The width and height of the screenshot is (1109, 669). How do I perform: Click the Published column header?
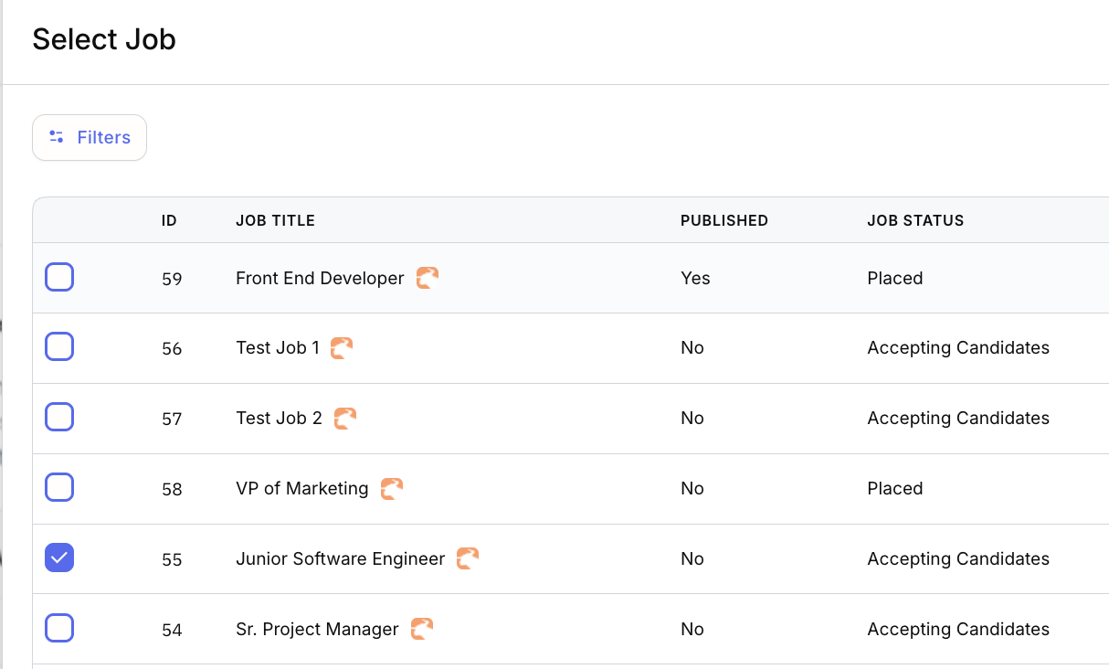[x=723, y=220]
